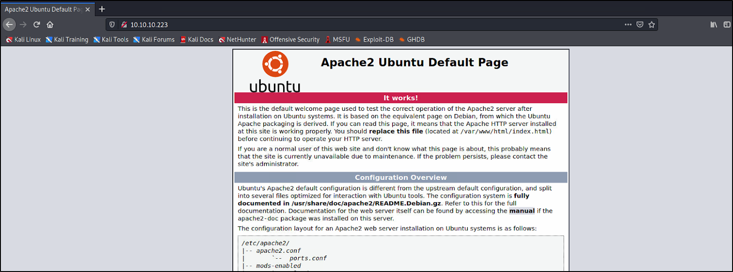Save page to Pocket
733x272 pixels.
pyautogui.click(x=640, y=24)
